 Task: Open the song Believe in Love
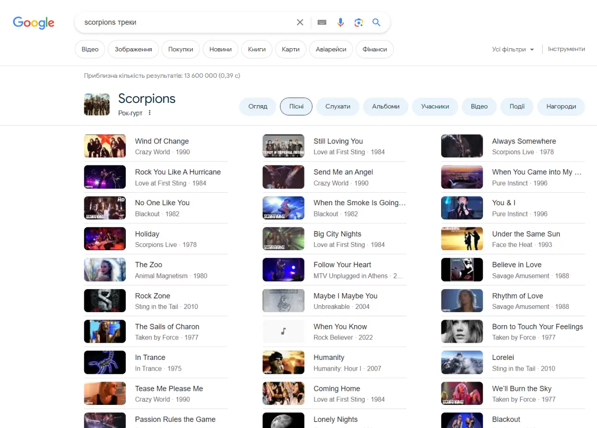(x=513, y=270)
